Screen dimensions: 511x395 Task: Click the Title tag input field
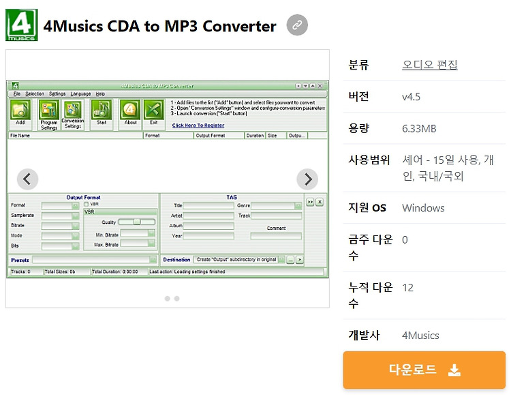[208, 205]
